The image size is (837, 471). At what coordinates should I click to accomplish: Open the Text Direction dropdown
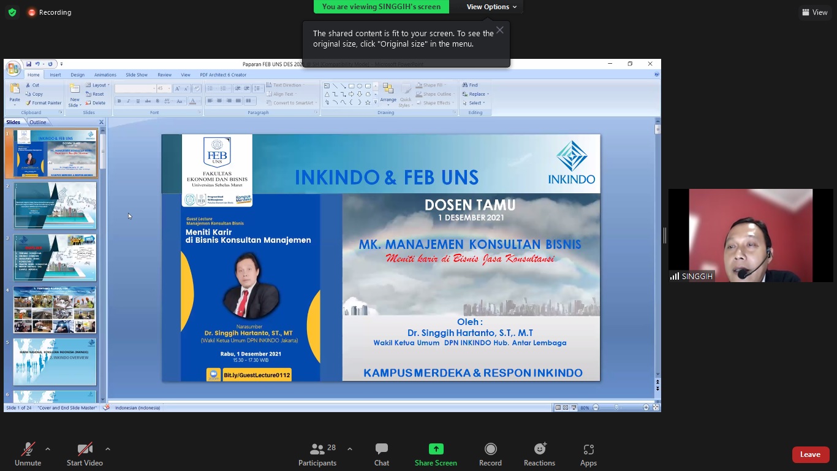click(286, 85)
